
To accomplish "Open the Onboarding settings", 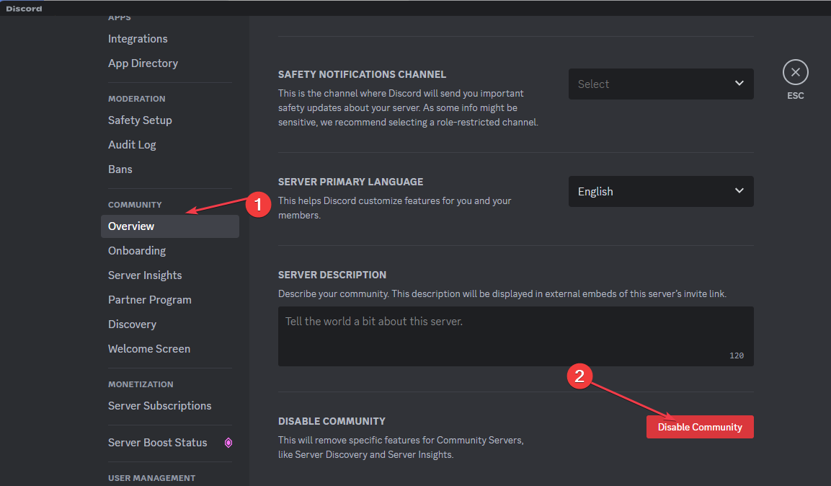I will point(137,251).
